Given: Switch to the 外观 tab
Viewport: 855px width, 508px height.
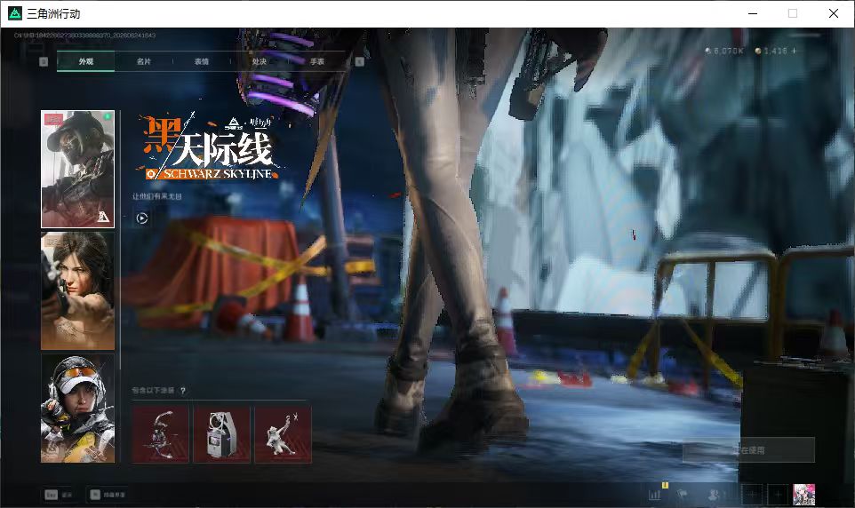Looking at the screenshot, I should coord(85,61).
